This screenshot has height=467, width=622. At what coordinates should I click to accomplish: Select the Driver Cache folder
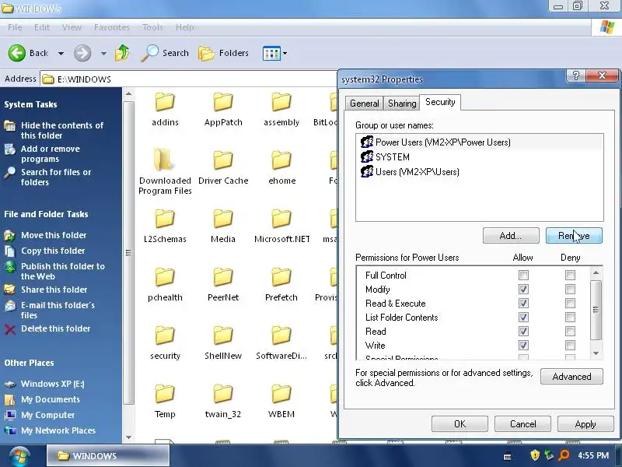pyautogui.click(x=223, y=167)
